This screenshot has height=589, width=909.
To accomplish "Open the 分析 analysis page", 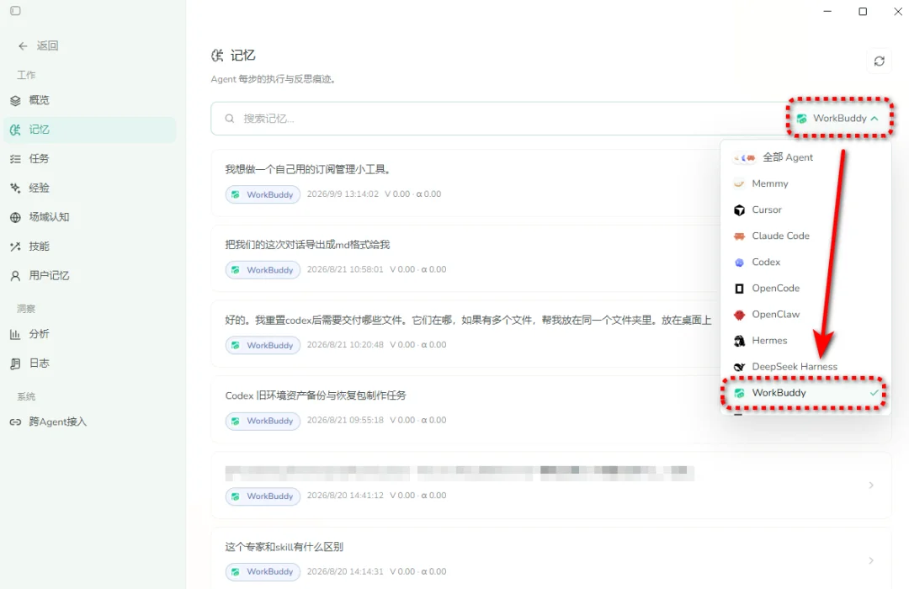I will point(90,334).
